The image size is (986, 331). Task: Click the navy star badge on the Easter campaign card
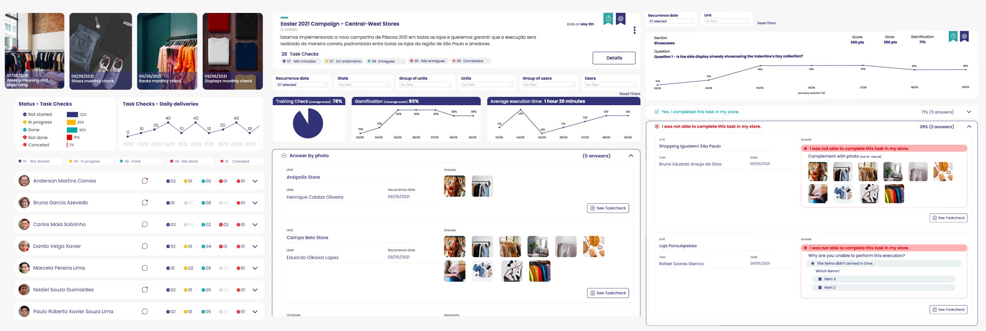click(x=621, y=19)
